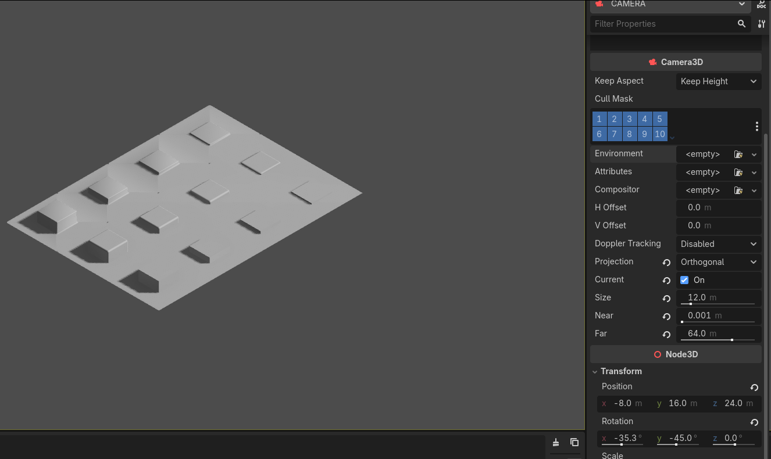
Task: Click the Camera3D section header
Action: (x=676, y=62)
